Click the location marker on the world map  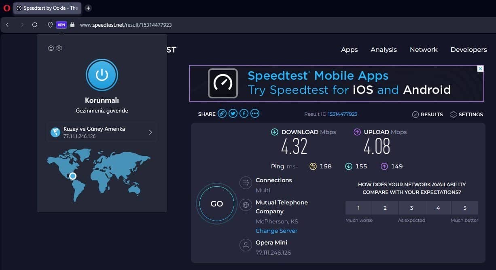point(73,176)
